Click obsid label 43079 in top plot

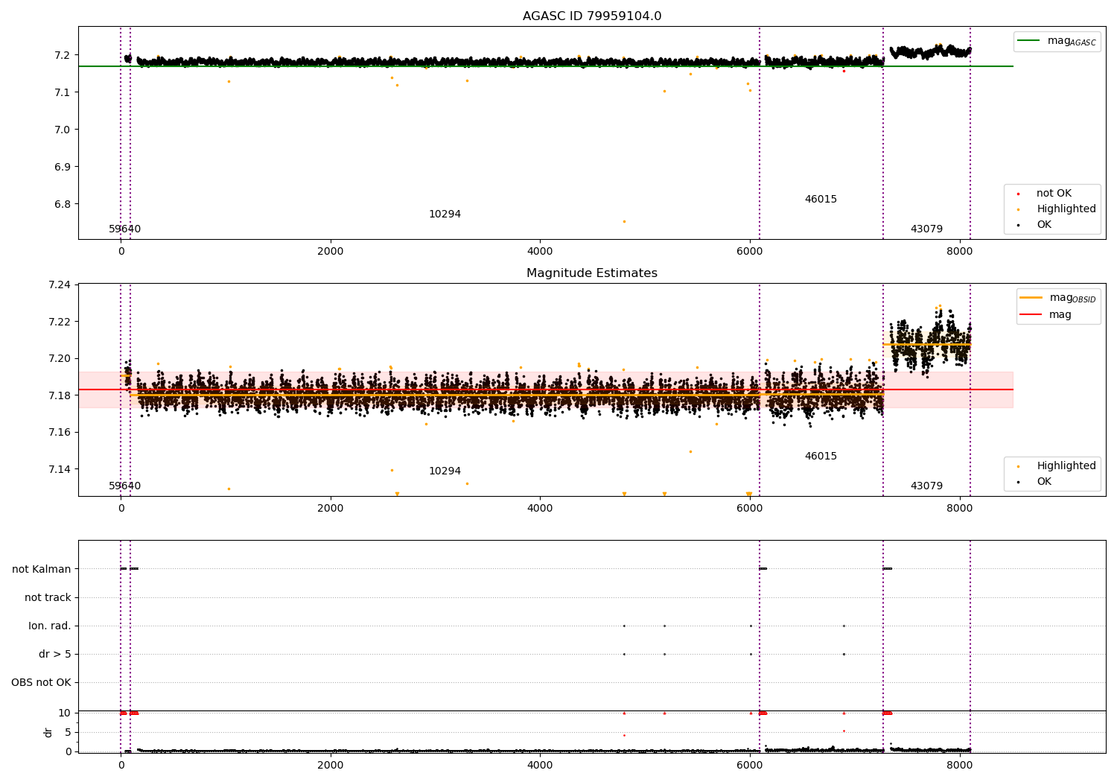click(x=926, y=229)
